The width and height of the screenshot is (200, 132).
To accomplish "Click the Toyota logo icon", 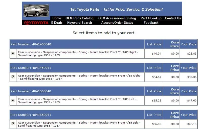I will click(36, 23).
